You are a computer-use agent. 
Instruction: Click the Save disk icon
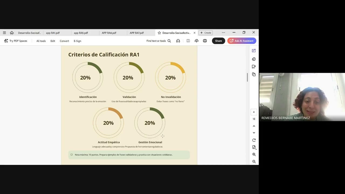[188, 41]
